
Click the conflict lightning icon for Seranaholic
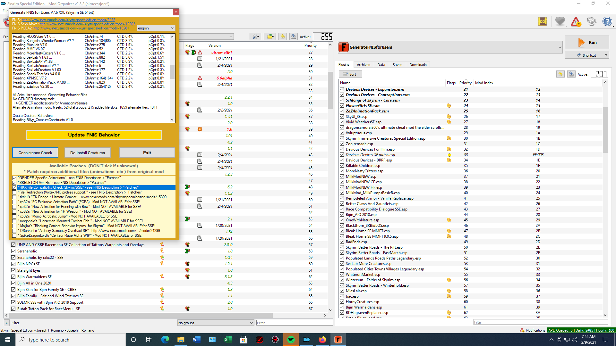pyautogui.click(x=162, y=251)
